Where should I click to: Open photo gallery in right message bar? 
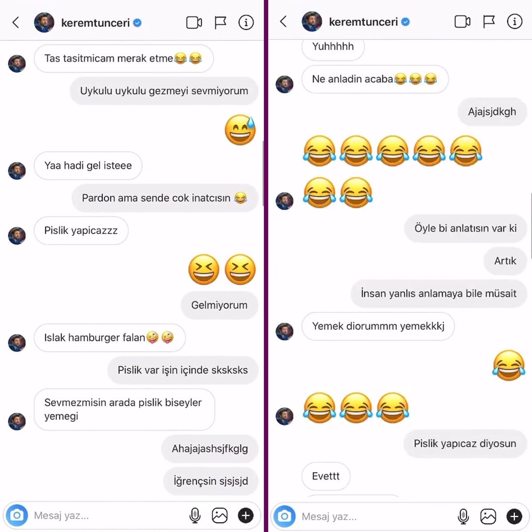(x=488, y=516)
